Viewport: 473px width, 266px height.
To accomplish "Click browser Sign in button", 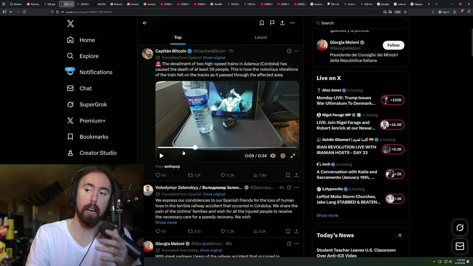I will pyautogui.click(x=444, y=12).
